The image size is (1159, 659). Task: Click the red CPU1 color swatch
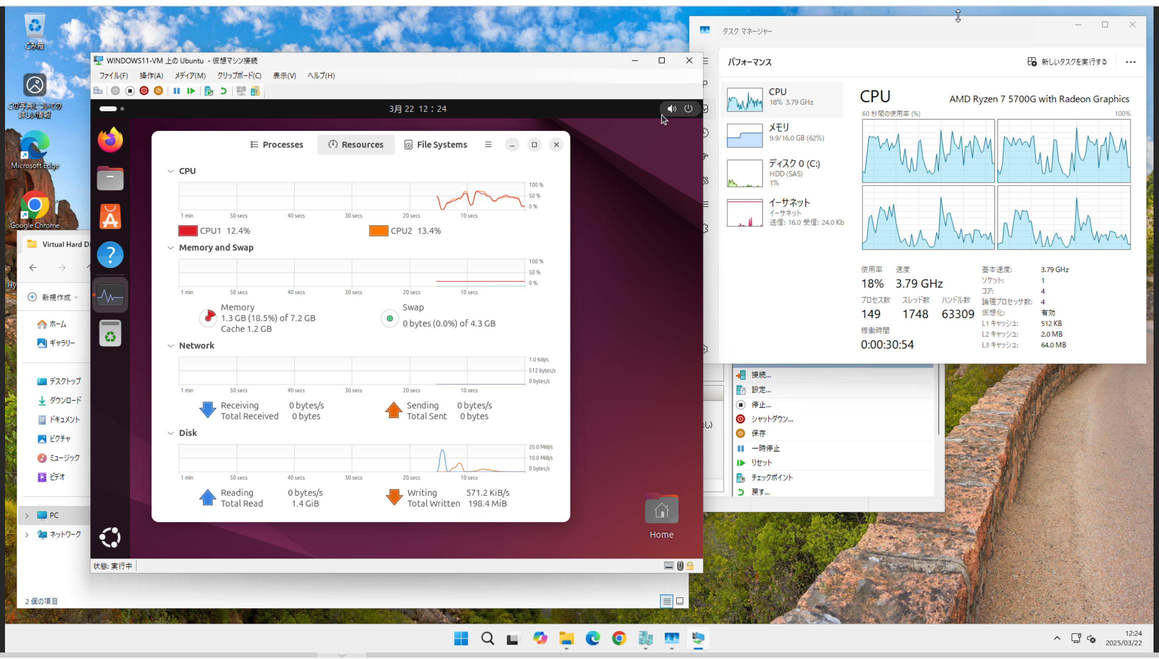pyautogui.click(x=188, y=231)
